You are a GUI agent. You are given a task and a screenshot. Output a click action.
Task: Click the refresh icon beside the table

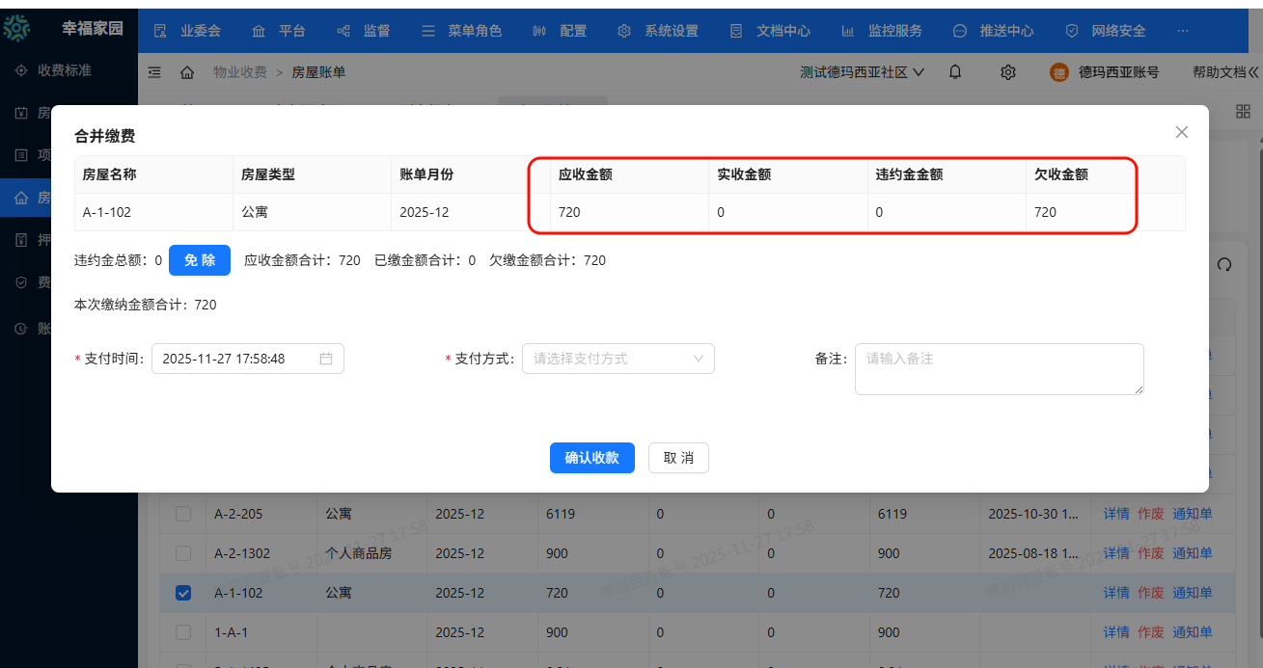[1224, 265]
